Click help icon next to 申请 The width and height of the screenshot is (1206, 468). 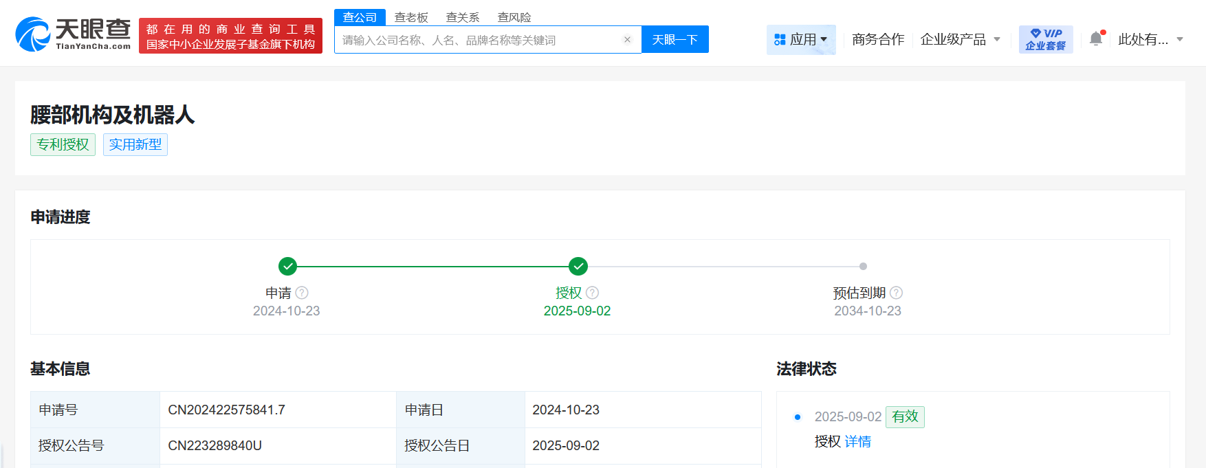pos(302,293)
